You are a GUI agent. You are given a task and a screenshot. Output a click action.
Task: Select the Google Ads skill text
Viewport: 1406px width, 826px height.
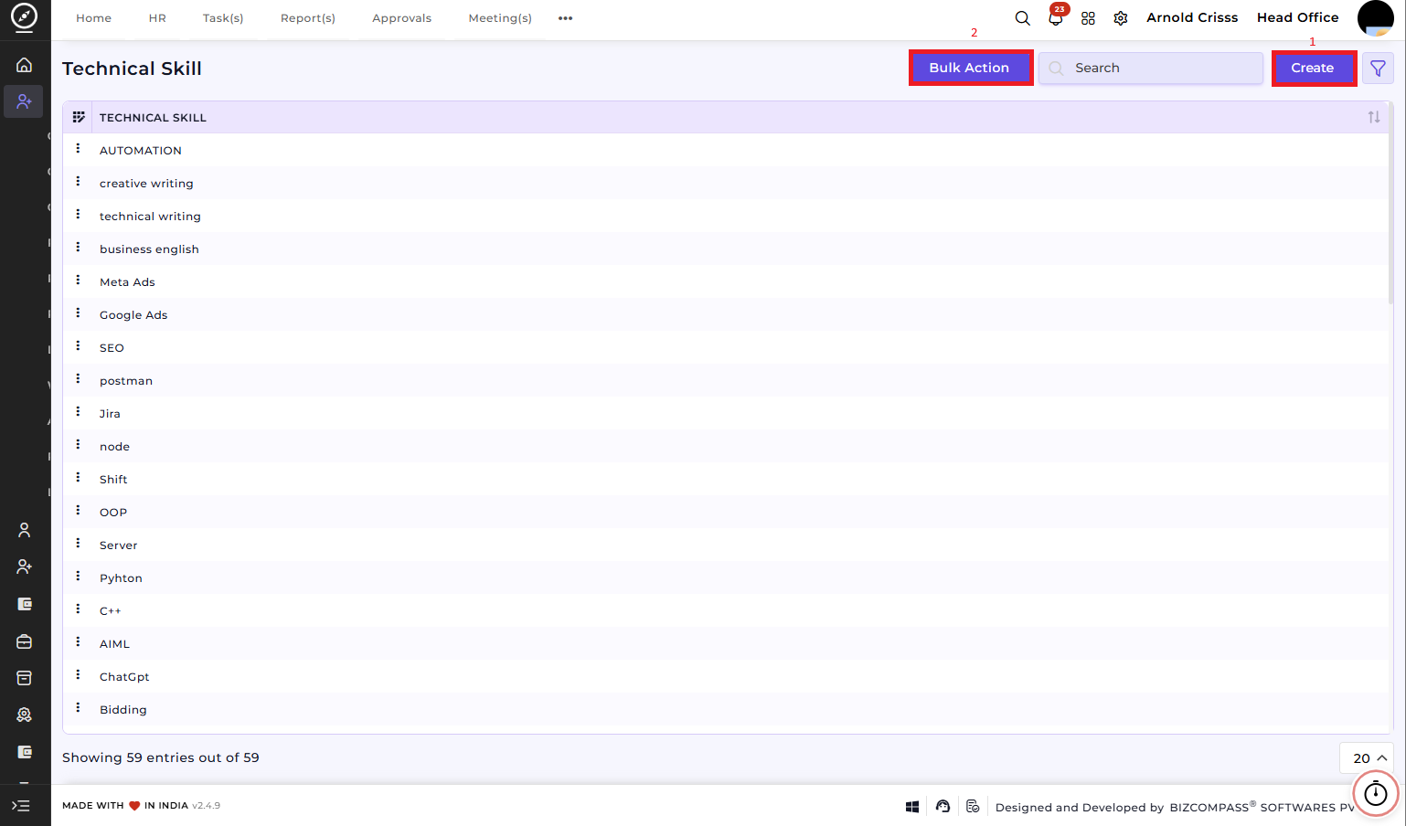133,315
